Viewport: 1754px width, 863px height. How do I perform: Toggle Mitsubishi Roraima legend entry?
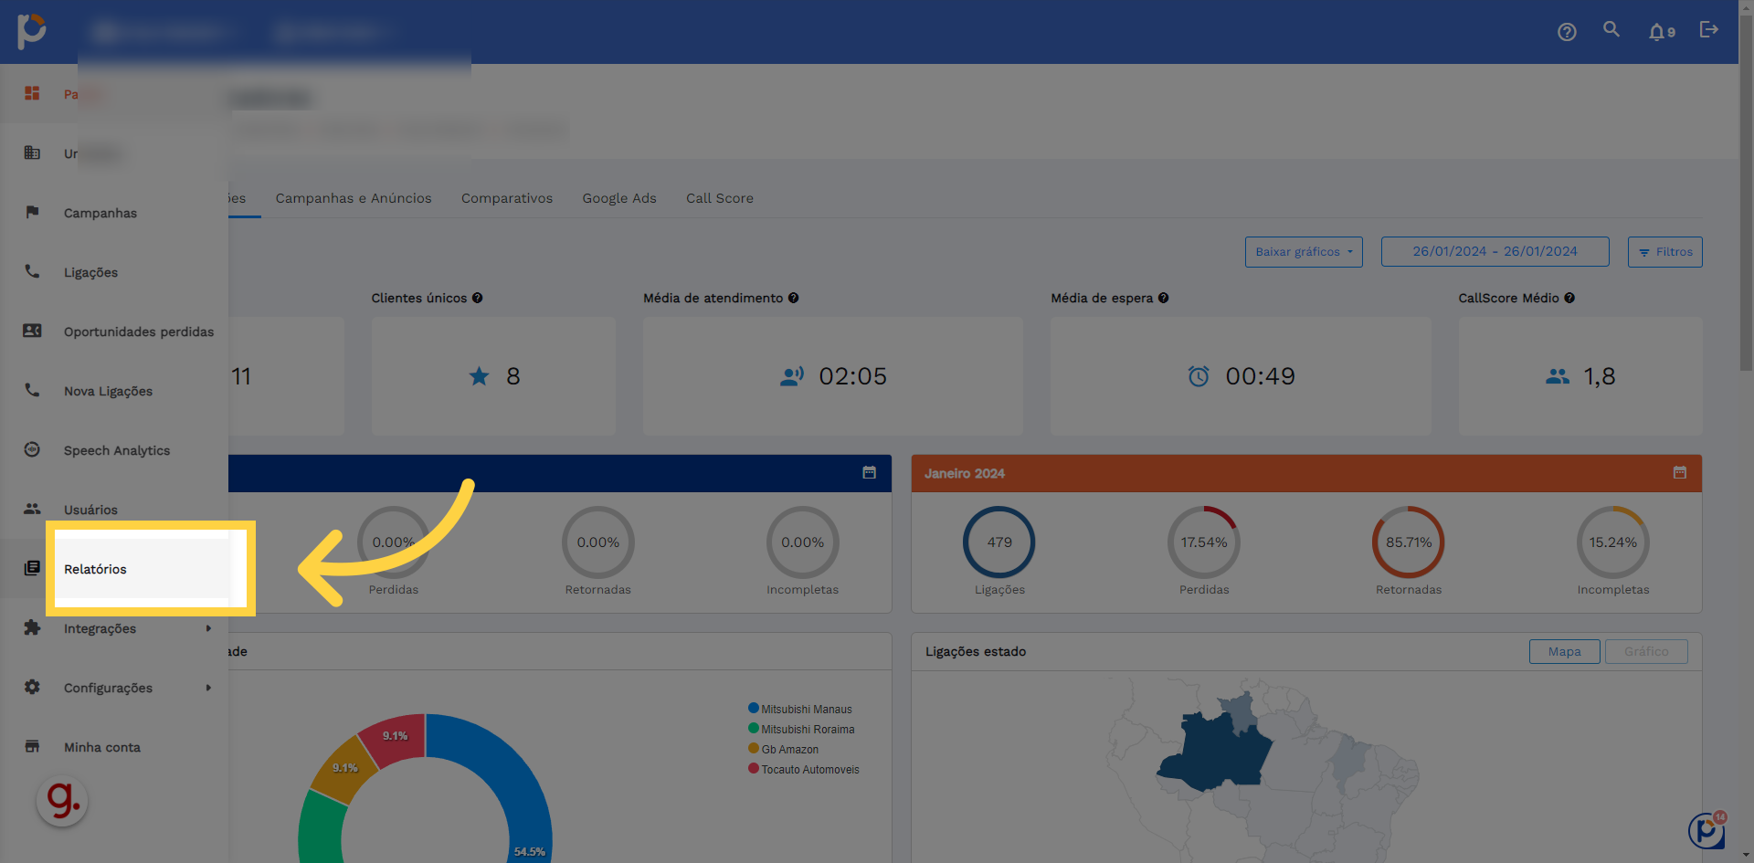click(801, 729)
